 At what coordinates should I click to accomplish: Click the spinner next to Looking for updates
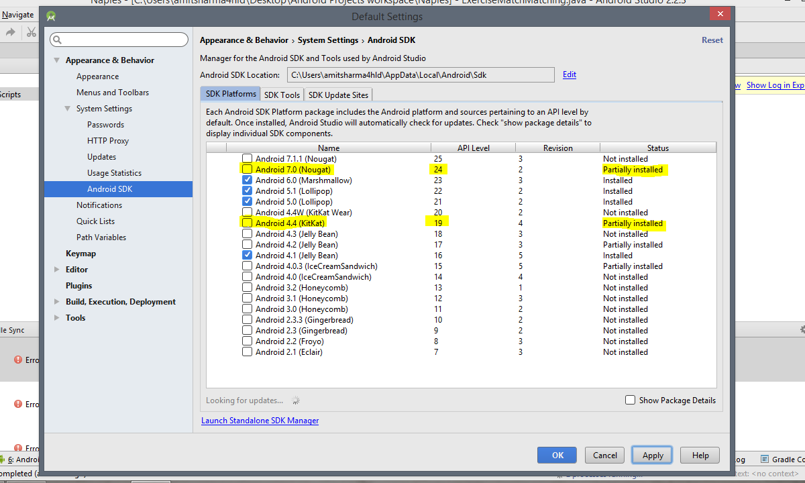pos(296,400)
